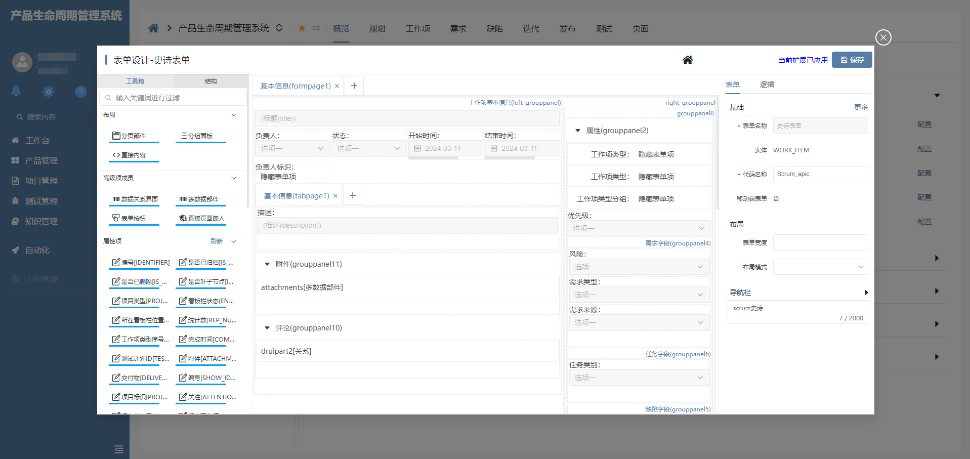Switch to the 逻辑 tab
The height and width of the screenshot is (459, 970).
pos(767,85)
